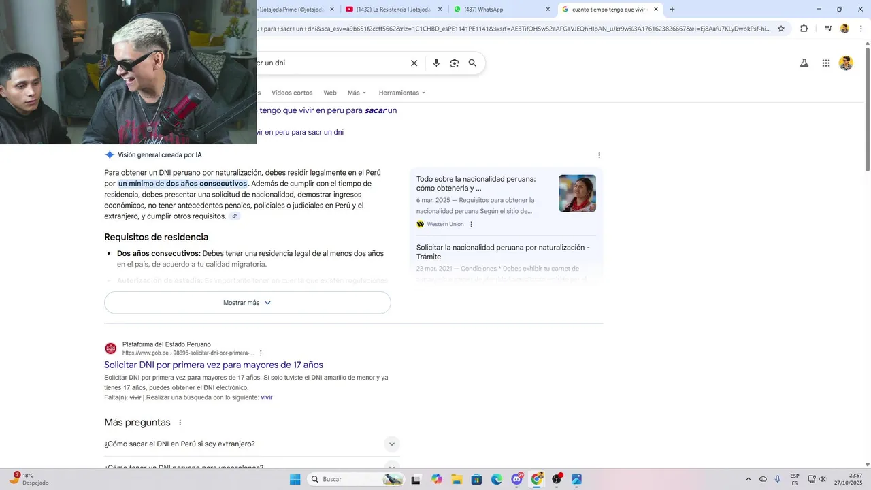The image size is (871, 490).
Task: Click the page vertical scrollbar
Action: [867, 109]
